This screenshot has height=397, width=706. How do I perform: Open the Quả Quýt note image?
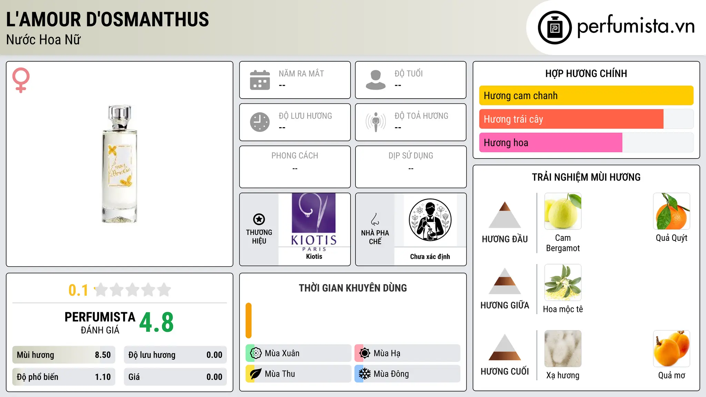coord(672,211)
